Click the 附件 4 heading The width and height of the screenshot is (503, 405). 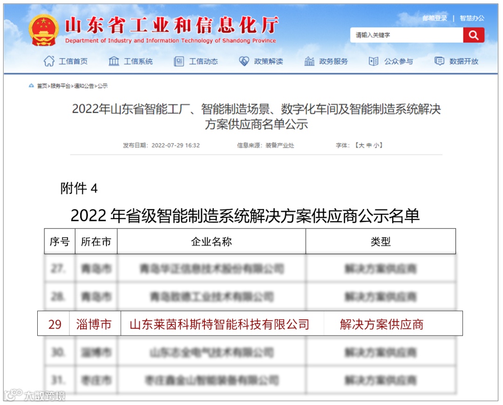(x=79, y=188)
